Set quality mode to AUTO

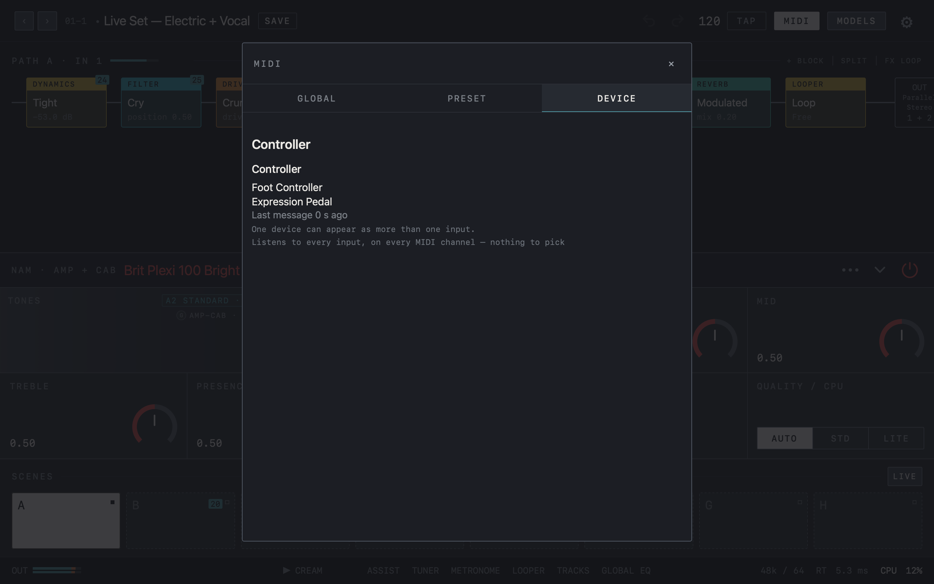click(784, 438)
